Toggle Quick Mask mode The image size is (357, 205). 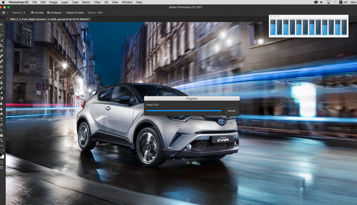(x=1, y=162)
